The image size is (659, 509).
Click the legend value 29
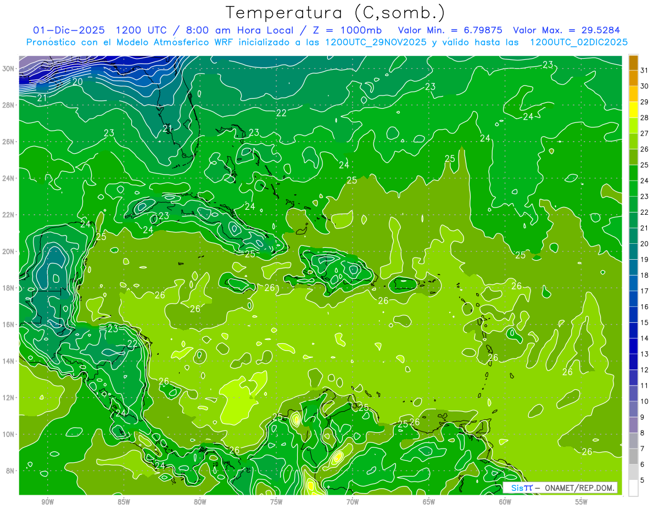click(x=645, y=102)
